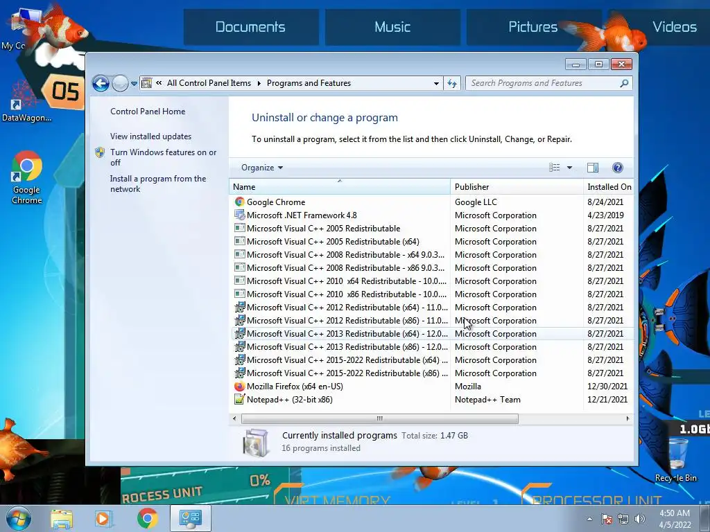
Task: Open Windows Explorer from taskbar
Action: click(x=62, y=518)
